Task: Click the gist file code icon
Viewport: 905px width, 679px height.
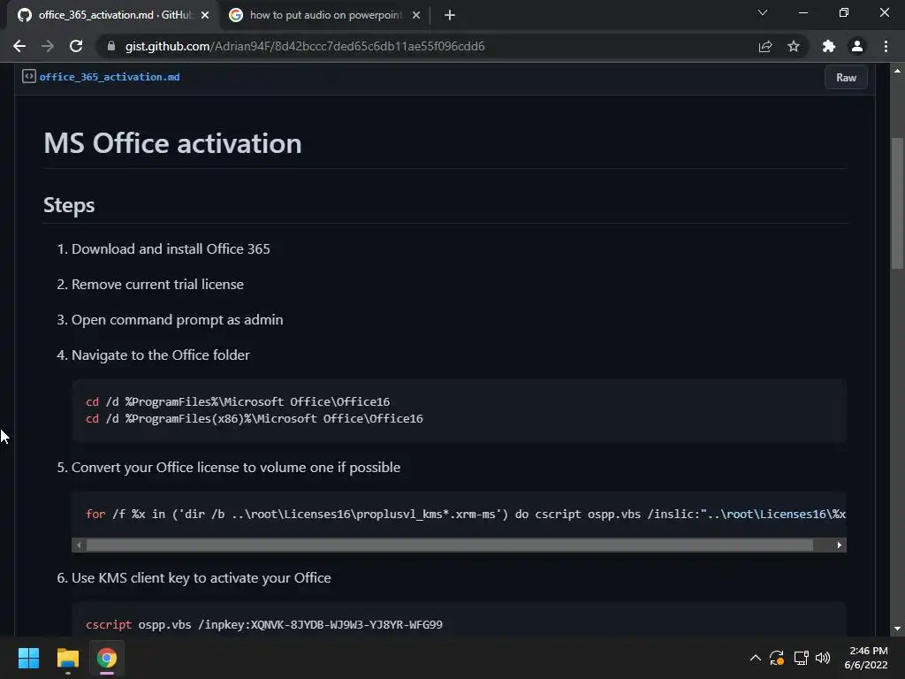Action: coord(29,76)
